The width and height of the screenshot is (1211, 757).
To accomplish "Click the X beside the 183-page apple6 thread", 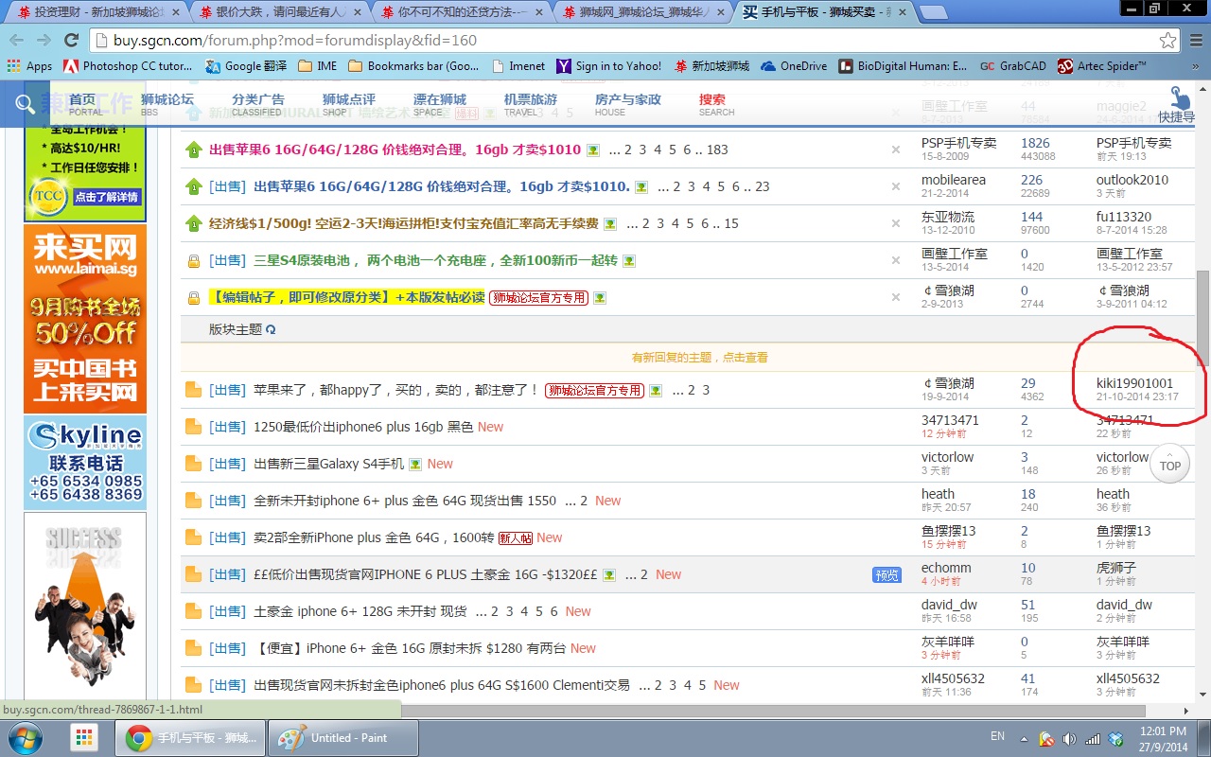I will click(x=896, y=150).
